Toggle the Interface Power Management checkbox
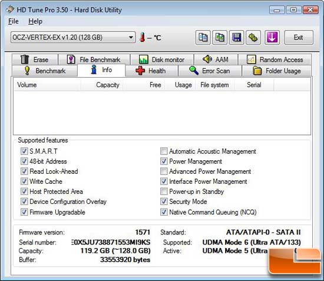Screen dimensions: 324x281 pyautogui.click(x=164, y=181)
